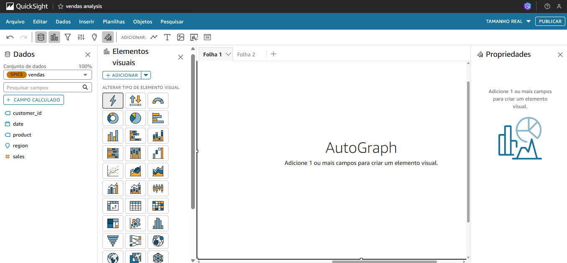Star the vendas analysis as favorite

[61, 6]
